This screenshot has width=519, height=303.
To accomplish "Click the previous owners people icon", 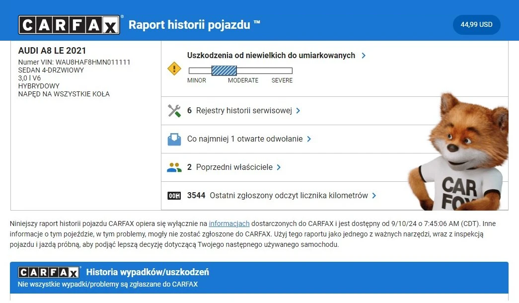I will pos(174,167).
